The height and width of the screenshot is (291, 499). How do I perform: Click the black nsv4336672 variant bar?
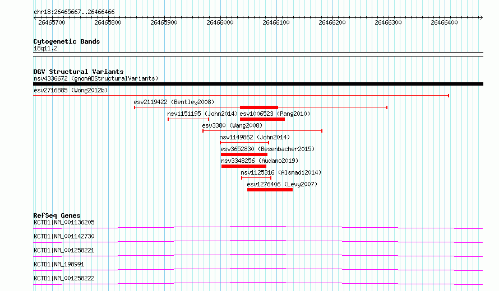[x=258, y=84]
